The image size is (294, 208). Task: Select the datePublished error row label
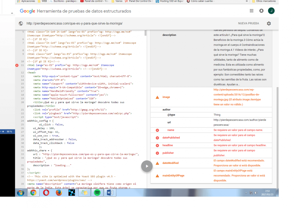click(x=171, y=138)
